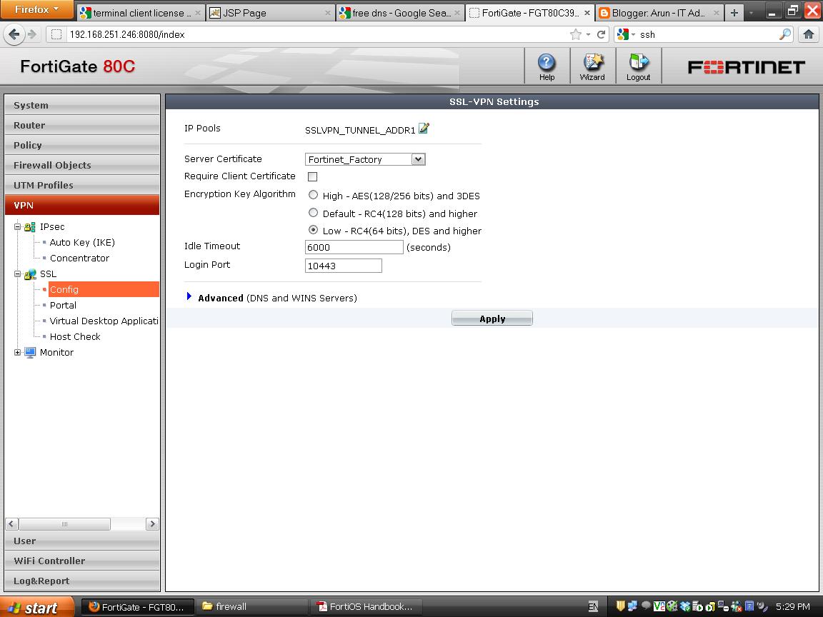Open bookmark star dropdown arrow
This screenshot has height=617, width=823.
[589, 34]
